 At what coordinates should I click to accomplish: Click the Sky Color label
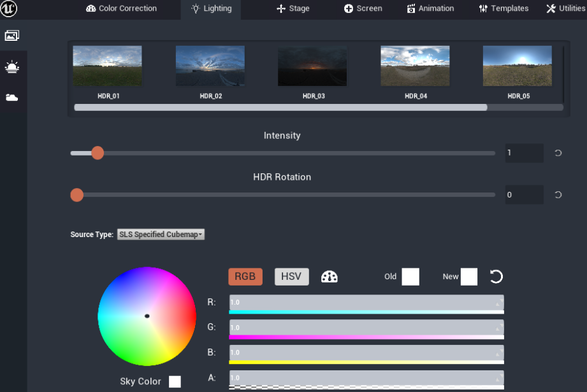(x=140, y=382)
